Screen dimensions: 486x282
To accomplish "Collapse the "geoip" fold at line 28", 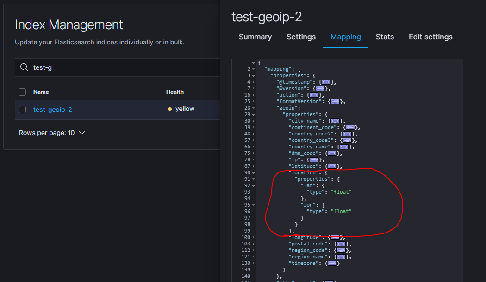I will [x=253, y=108].
